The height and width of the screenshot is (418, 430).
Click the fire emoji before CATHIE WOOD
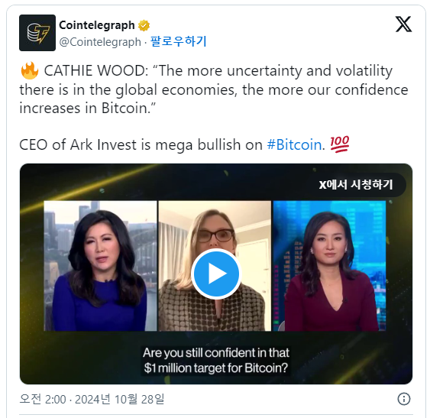click(x=30, y=71)
